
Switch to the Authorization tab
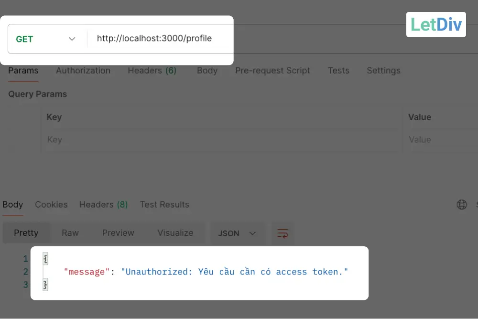[83, 71]
